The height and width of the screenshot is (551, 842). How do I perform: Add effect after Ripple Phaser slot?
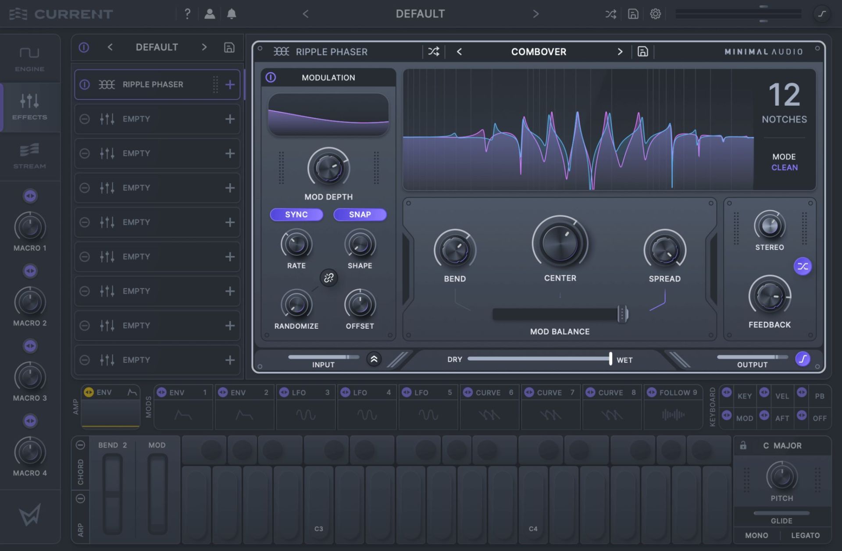tap(230, 85)
